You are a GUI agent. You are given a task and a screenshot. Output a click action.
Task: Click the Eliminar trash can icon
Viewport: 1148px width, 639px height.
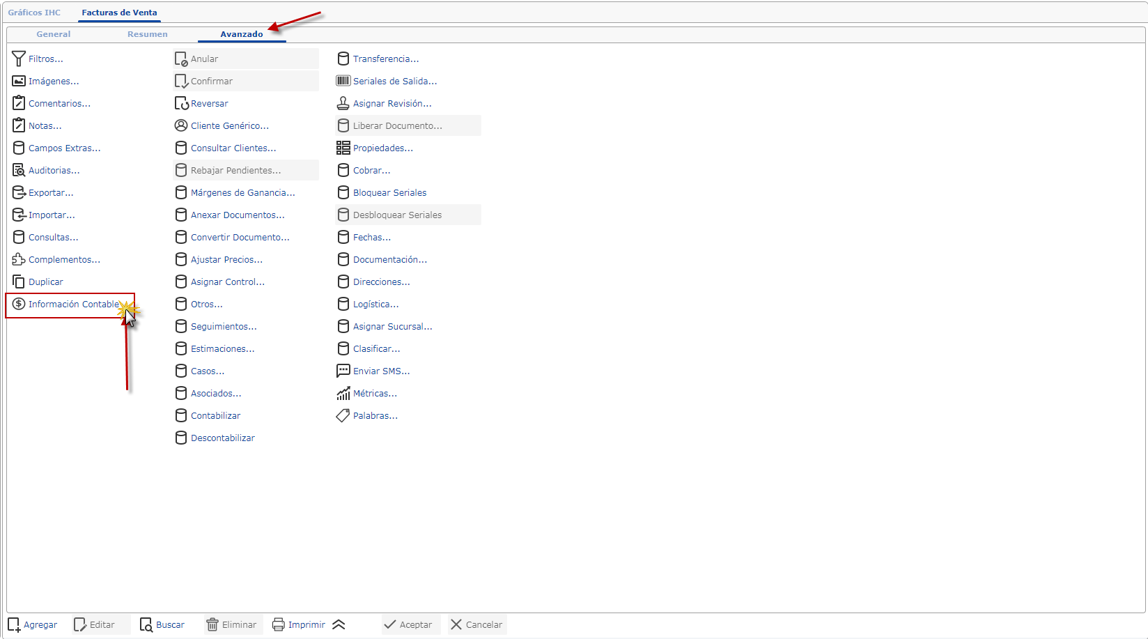[212, 625]
